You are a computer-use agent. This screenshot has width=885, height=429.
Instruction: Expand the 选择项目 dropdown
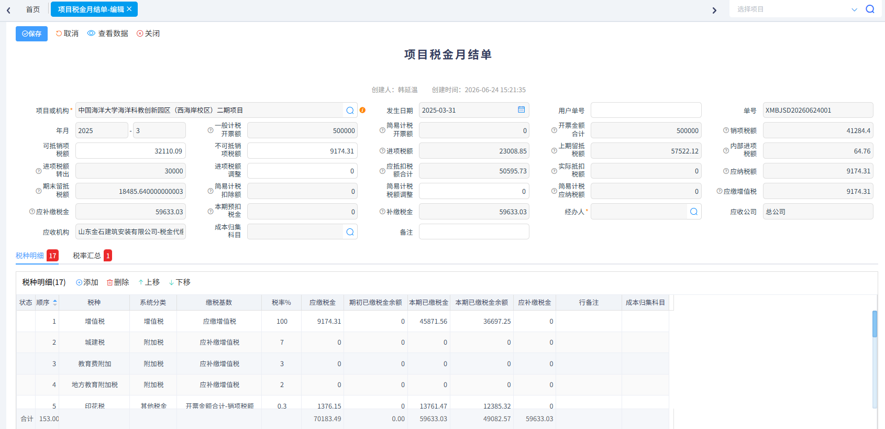[854, 9]
